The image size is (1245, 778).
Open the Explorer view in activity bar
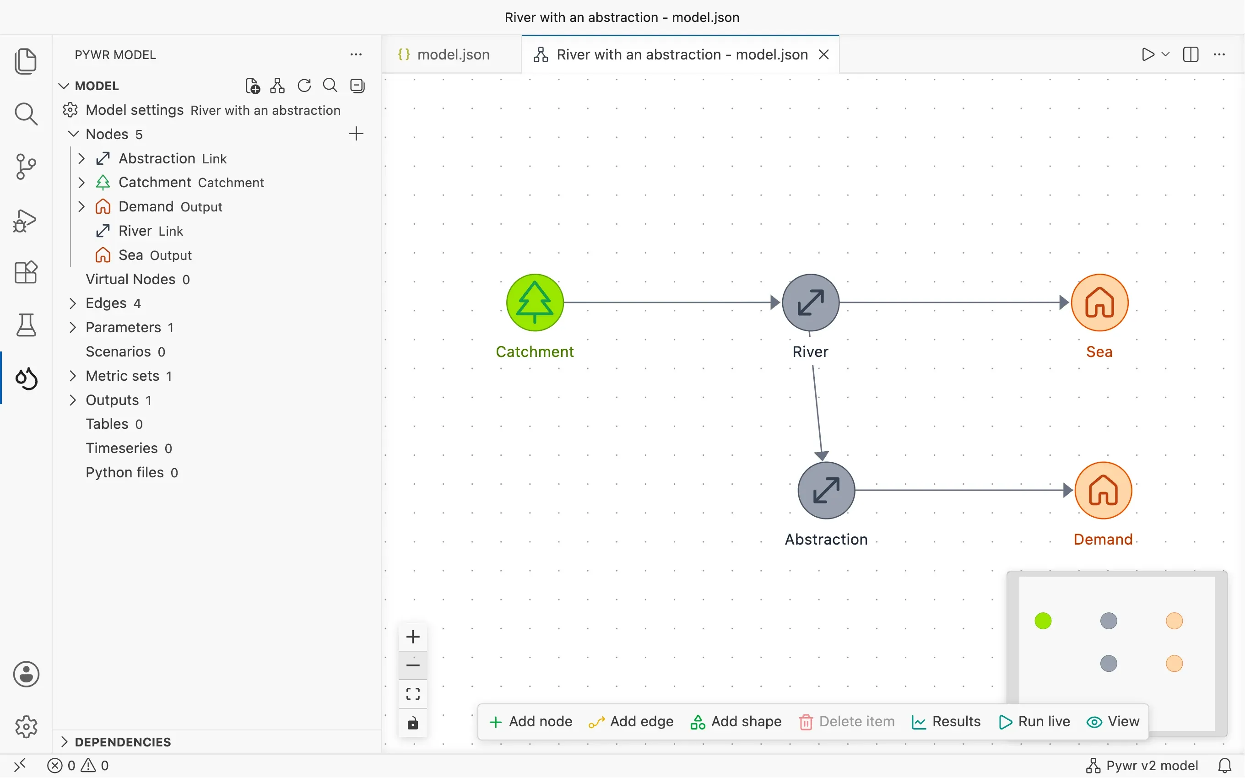[26, 61]
